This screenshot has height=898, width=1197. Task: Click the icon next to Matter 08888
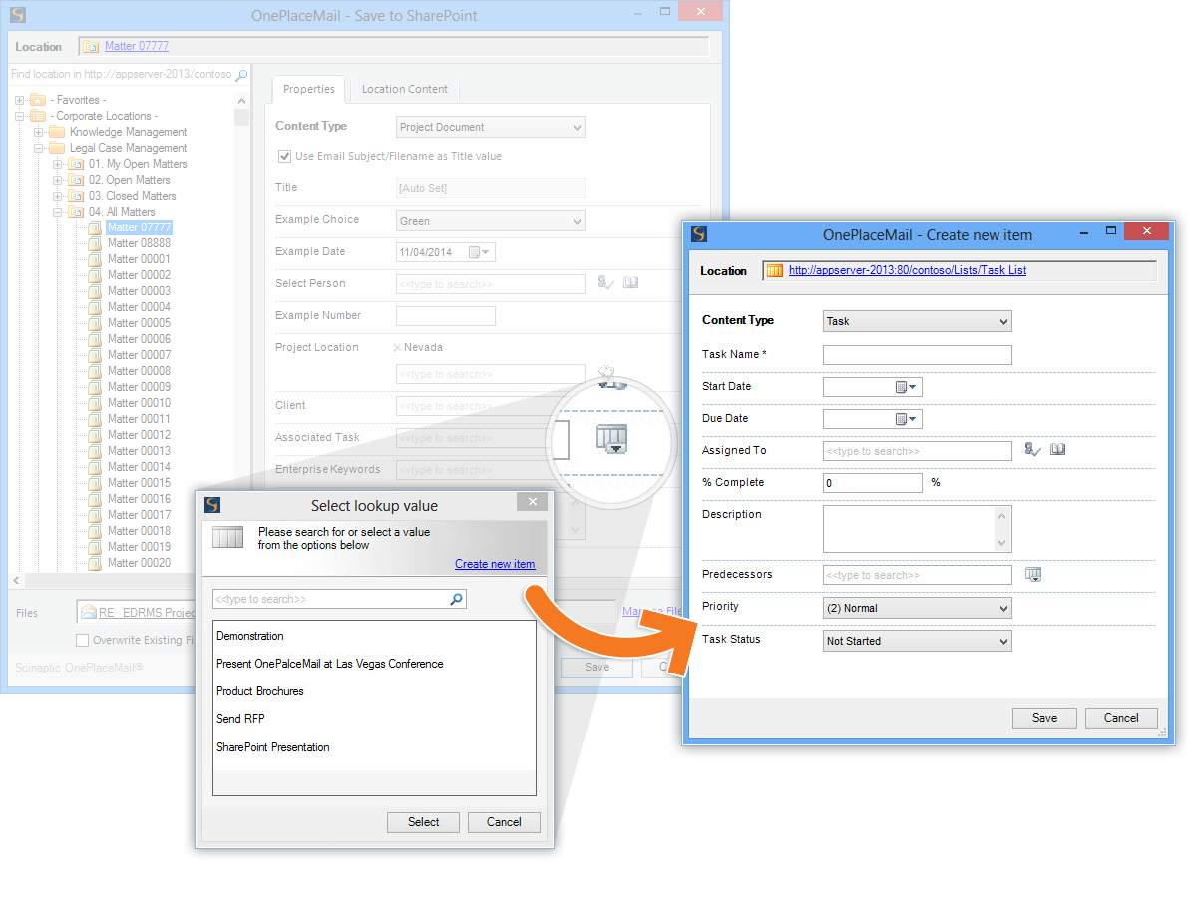pyautogui.click(x=95, y=243)
